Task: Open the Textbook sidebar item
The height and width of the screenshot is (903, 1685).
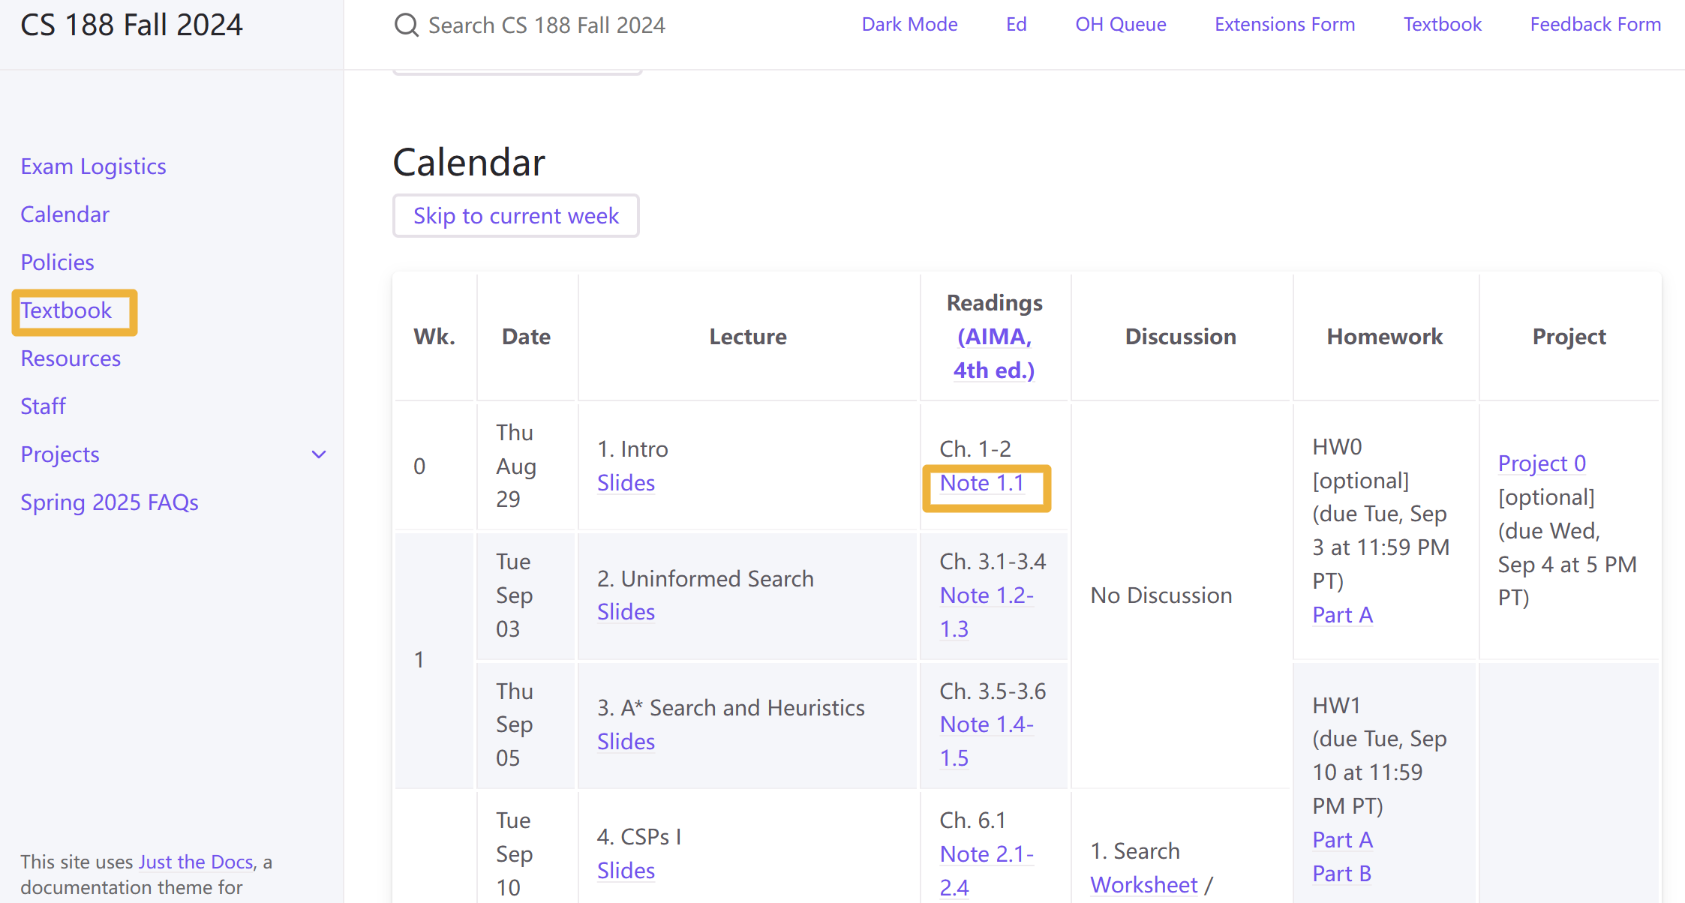Action: (x=66, y=310)
